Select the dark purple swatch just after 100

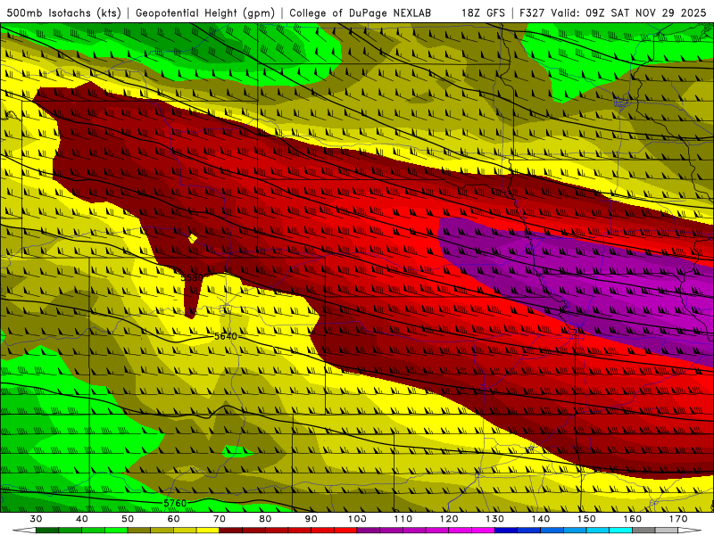369,531
